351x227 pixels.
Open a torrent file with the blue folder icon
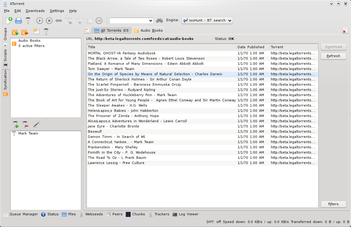click(x=18, y=21)
